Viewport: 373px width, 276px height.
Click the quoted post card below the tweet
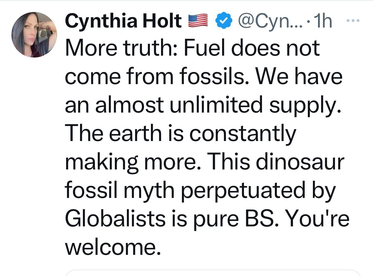[214, 273]
